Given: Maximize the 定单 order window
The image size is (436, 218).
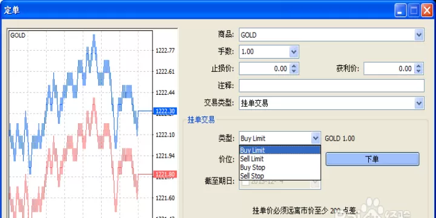Looking at the screenshot, I should pos(414,11).
